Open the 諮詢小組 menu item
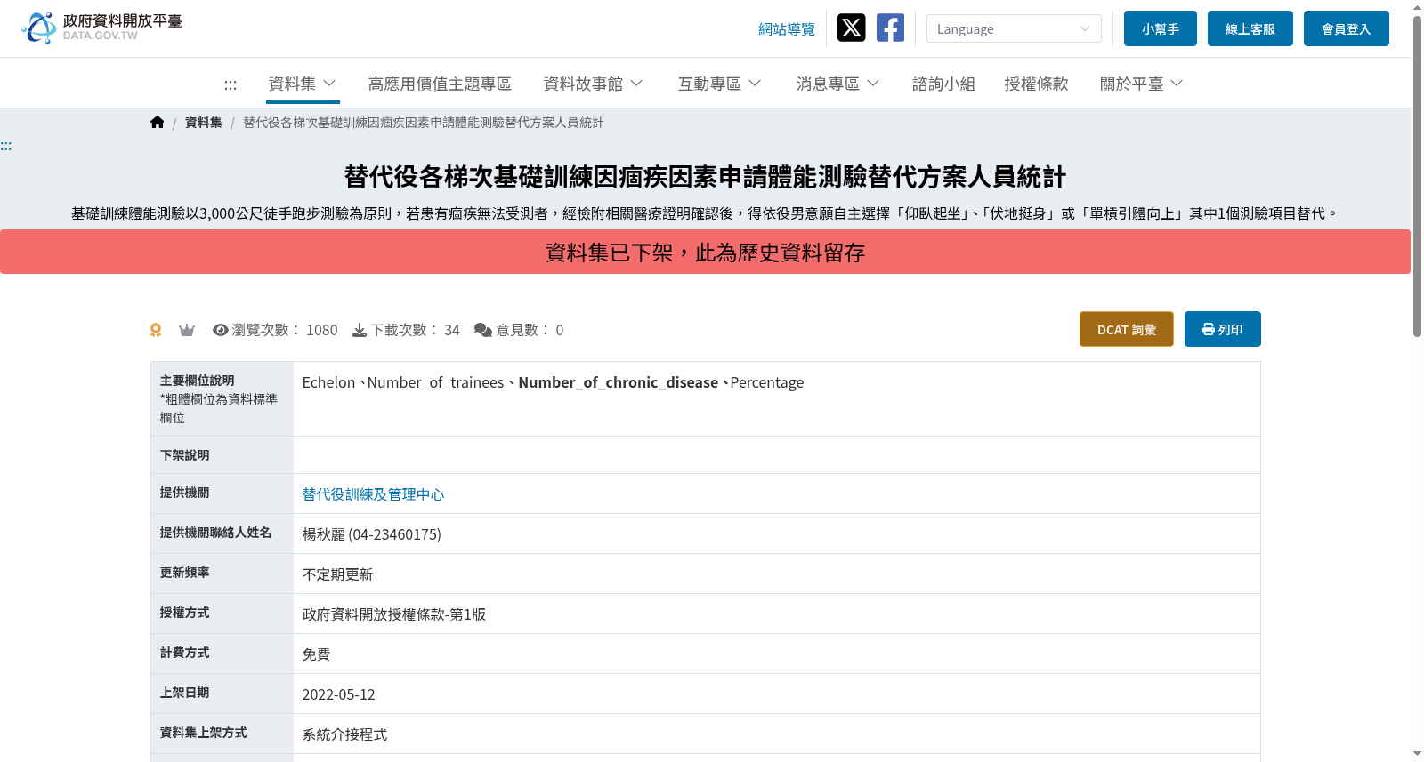Image resolution: width=1424 pixels, height=762 pixels. coord(943,84)
